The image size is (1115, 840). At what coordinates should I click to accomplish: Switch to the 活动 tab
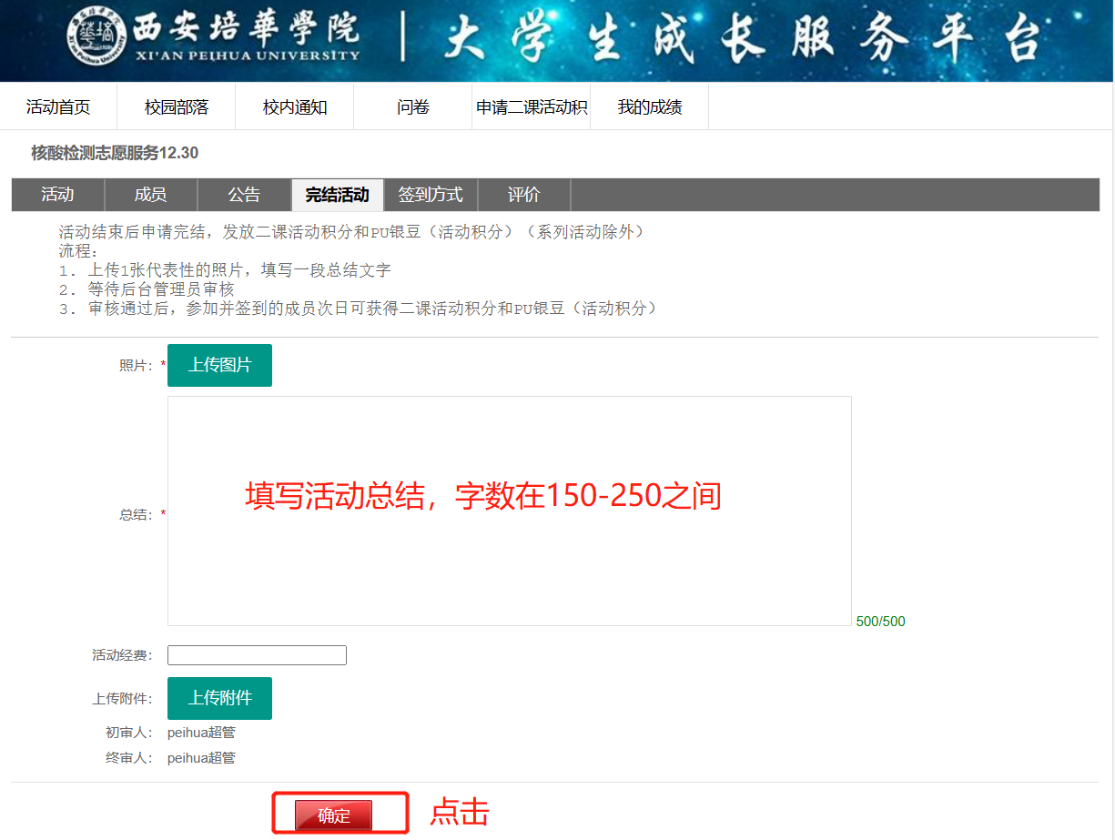(x=57, y=195)
